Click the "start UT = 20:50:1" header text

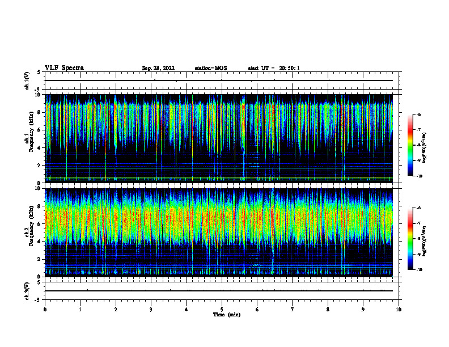(x=274, y=68)
